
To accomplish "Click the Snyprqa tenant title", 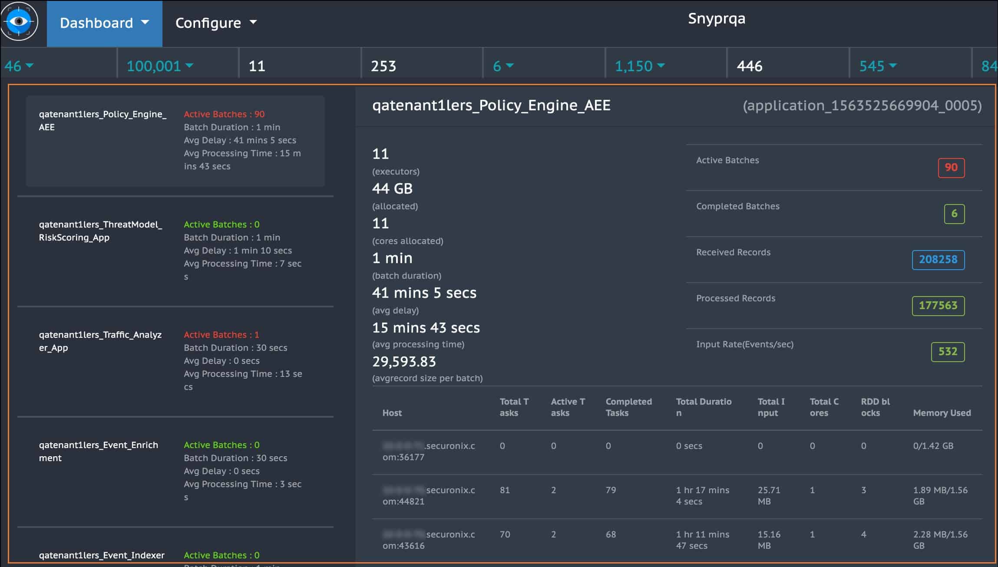I will [x=717, y=19].
